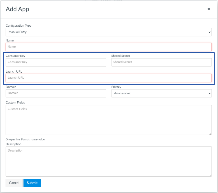Click the 'One per line. Format: name=value' hint
The height and width of the screenshot is (193, 218).
pyautogui.click(x=25, y=139)
